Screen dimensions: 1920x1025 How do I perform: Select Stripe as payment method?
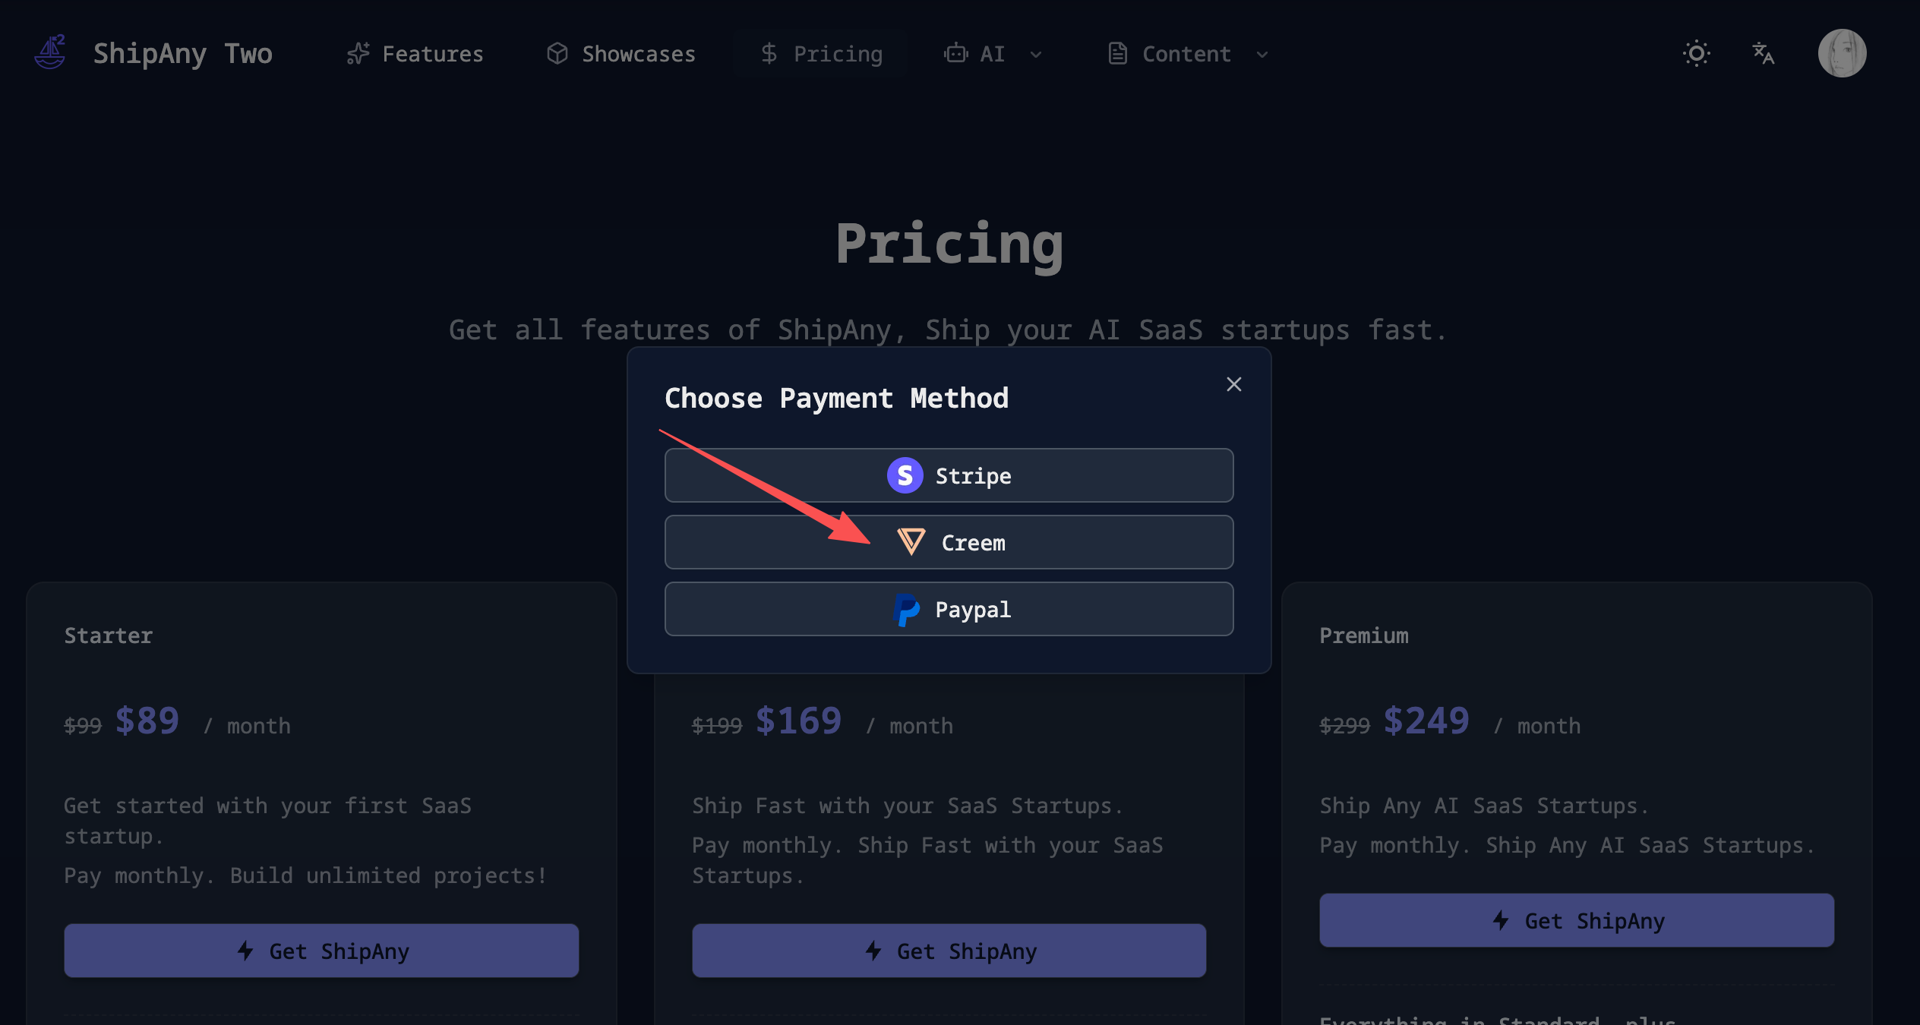coord(949,475)
